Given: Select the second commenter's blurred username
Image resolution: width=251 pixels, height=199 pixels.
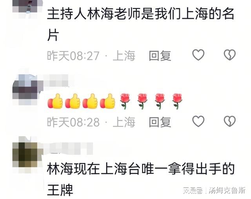Looking at the screenshot, I should (56, 81).
